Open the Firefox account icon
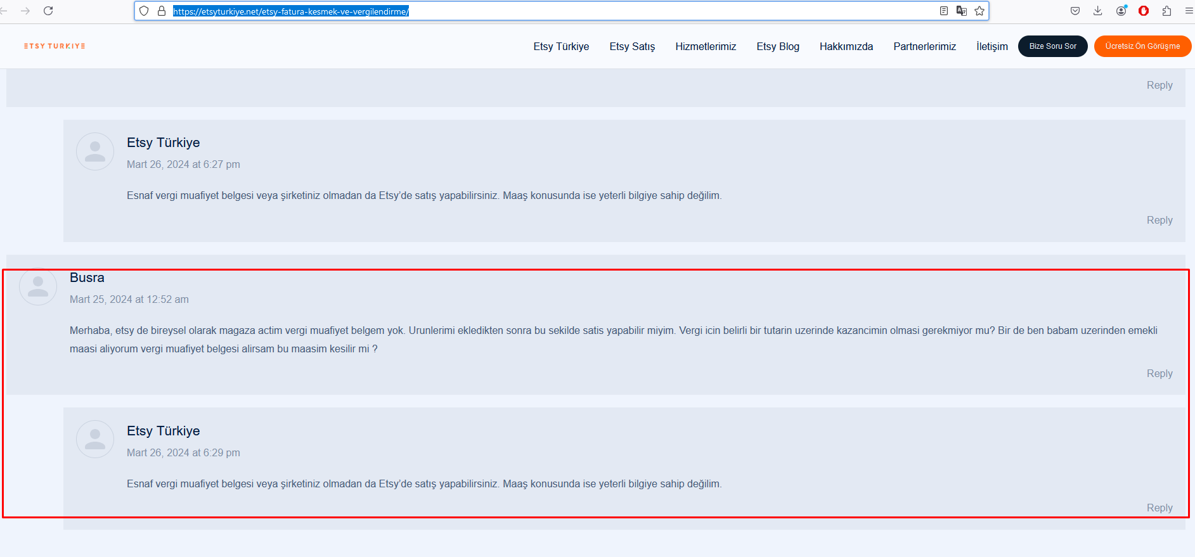 tap(1121, 11)
